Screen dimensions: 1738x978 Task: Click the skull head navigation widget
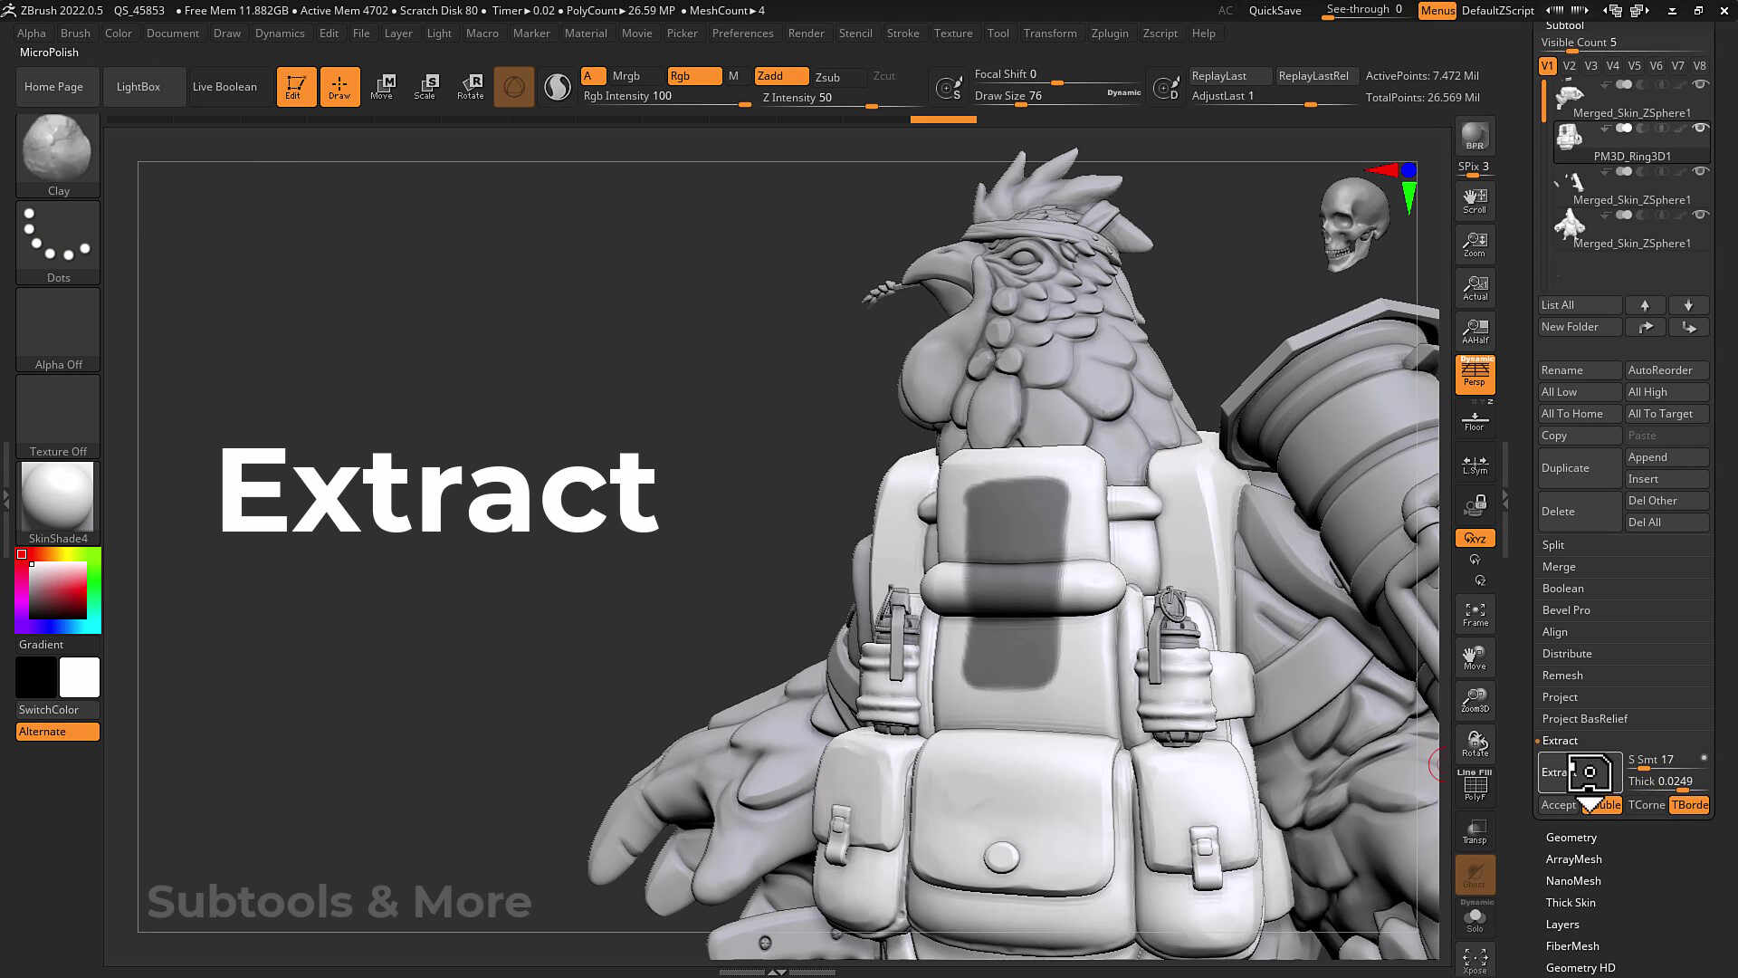coord(1352,223)
